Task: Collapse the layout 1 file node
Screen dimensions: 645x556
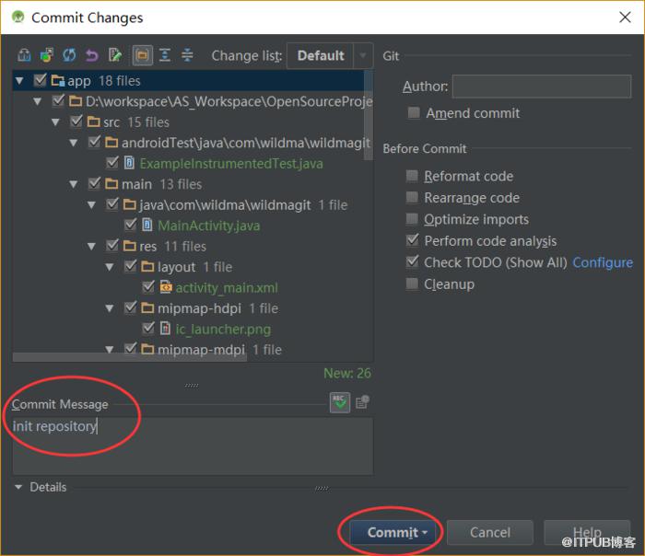Action: point(110,267)
